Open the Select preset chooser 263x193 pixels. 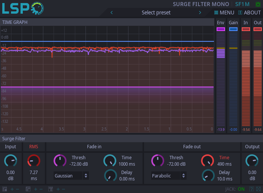point(156,13)
